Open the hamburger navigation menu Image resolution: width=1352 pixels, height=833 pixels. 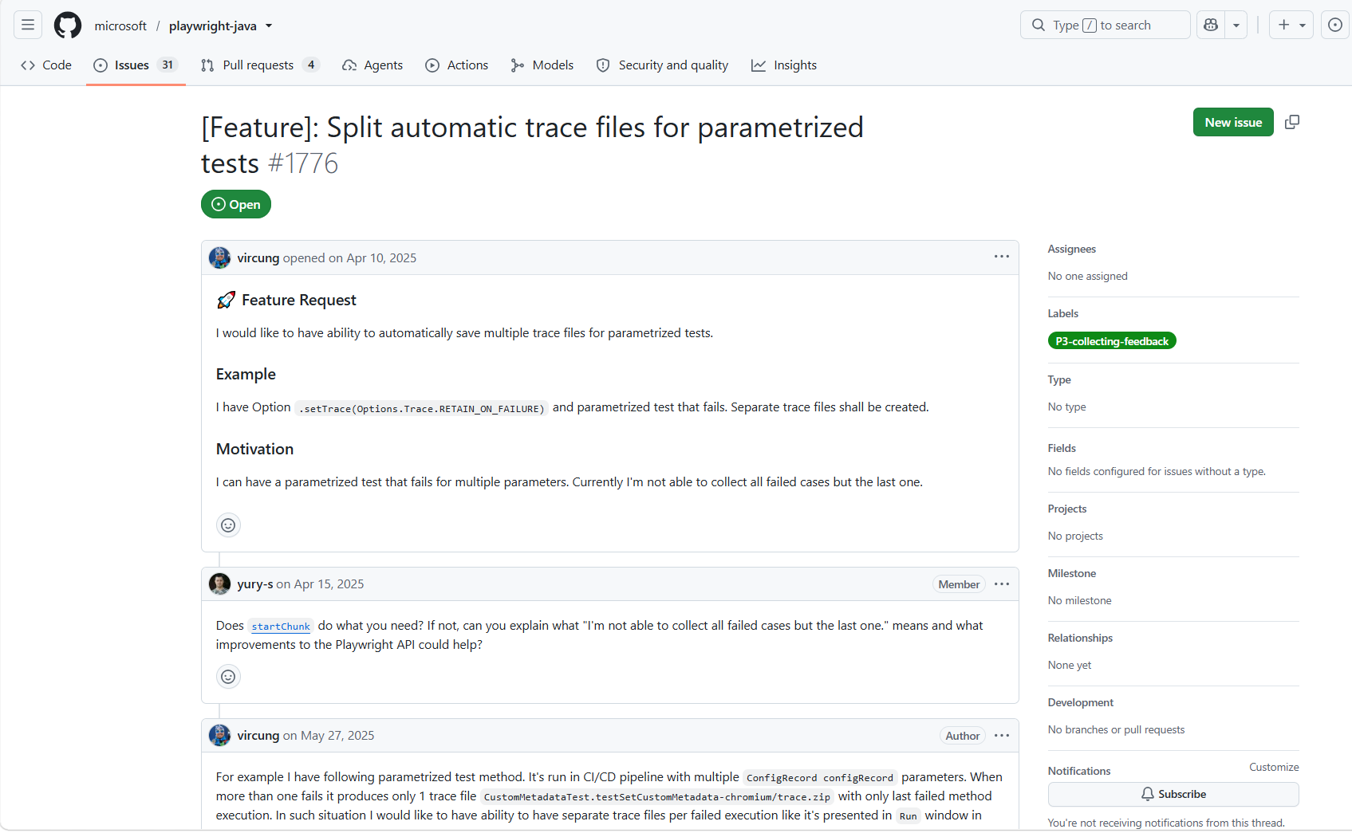[28, 26]
